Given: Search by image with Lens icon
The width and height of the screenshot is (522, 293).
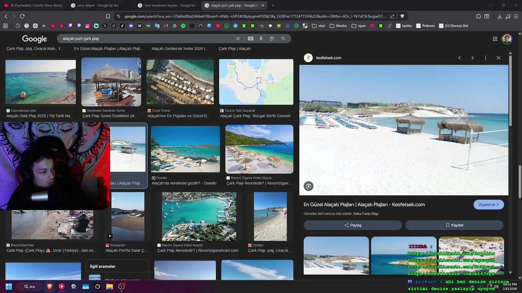Looking at the screenshot, I should [x=272, y=39].
